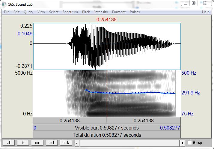Image resolution: width=214 pixels, height=149 pixels.
Task: Click the red cursor time 0.254138 label
Action: pos(106,19)
